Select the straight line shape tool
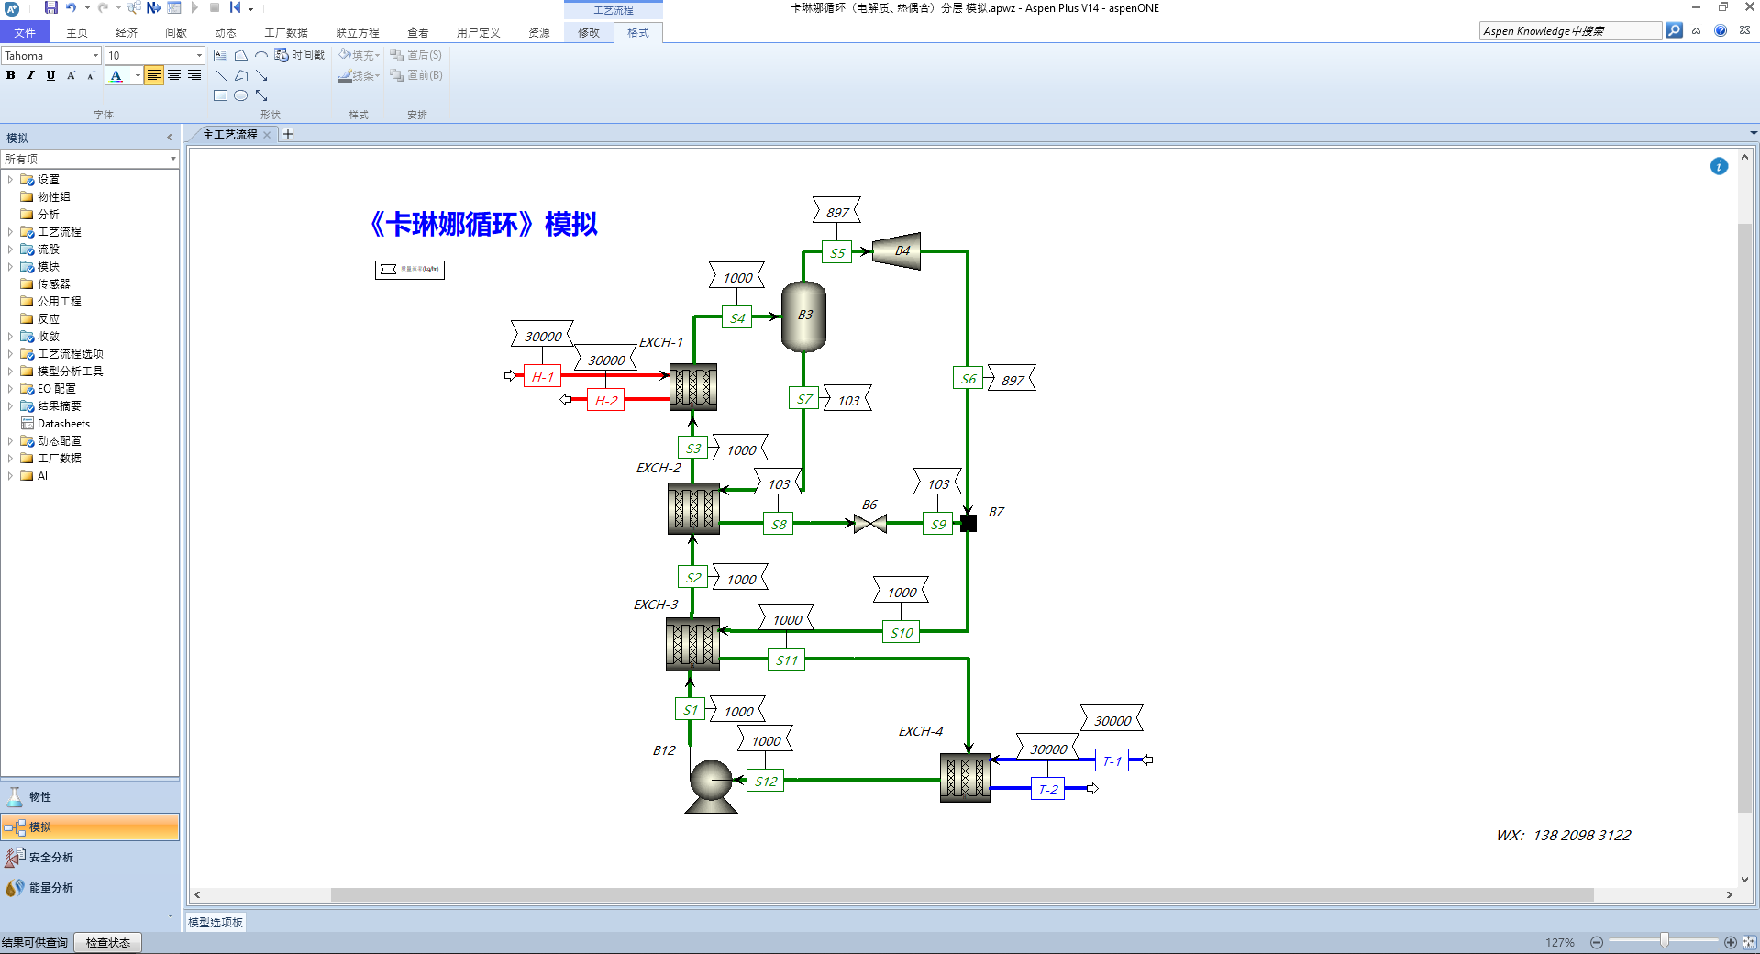 [220, 75]
